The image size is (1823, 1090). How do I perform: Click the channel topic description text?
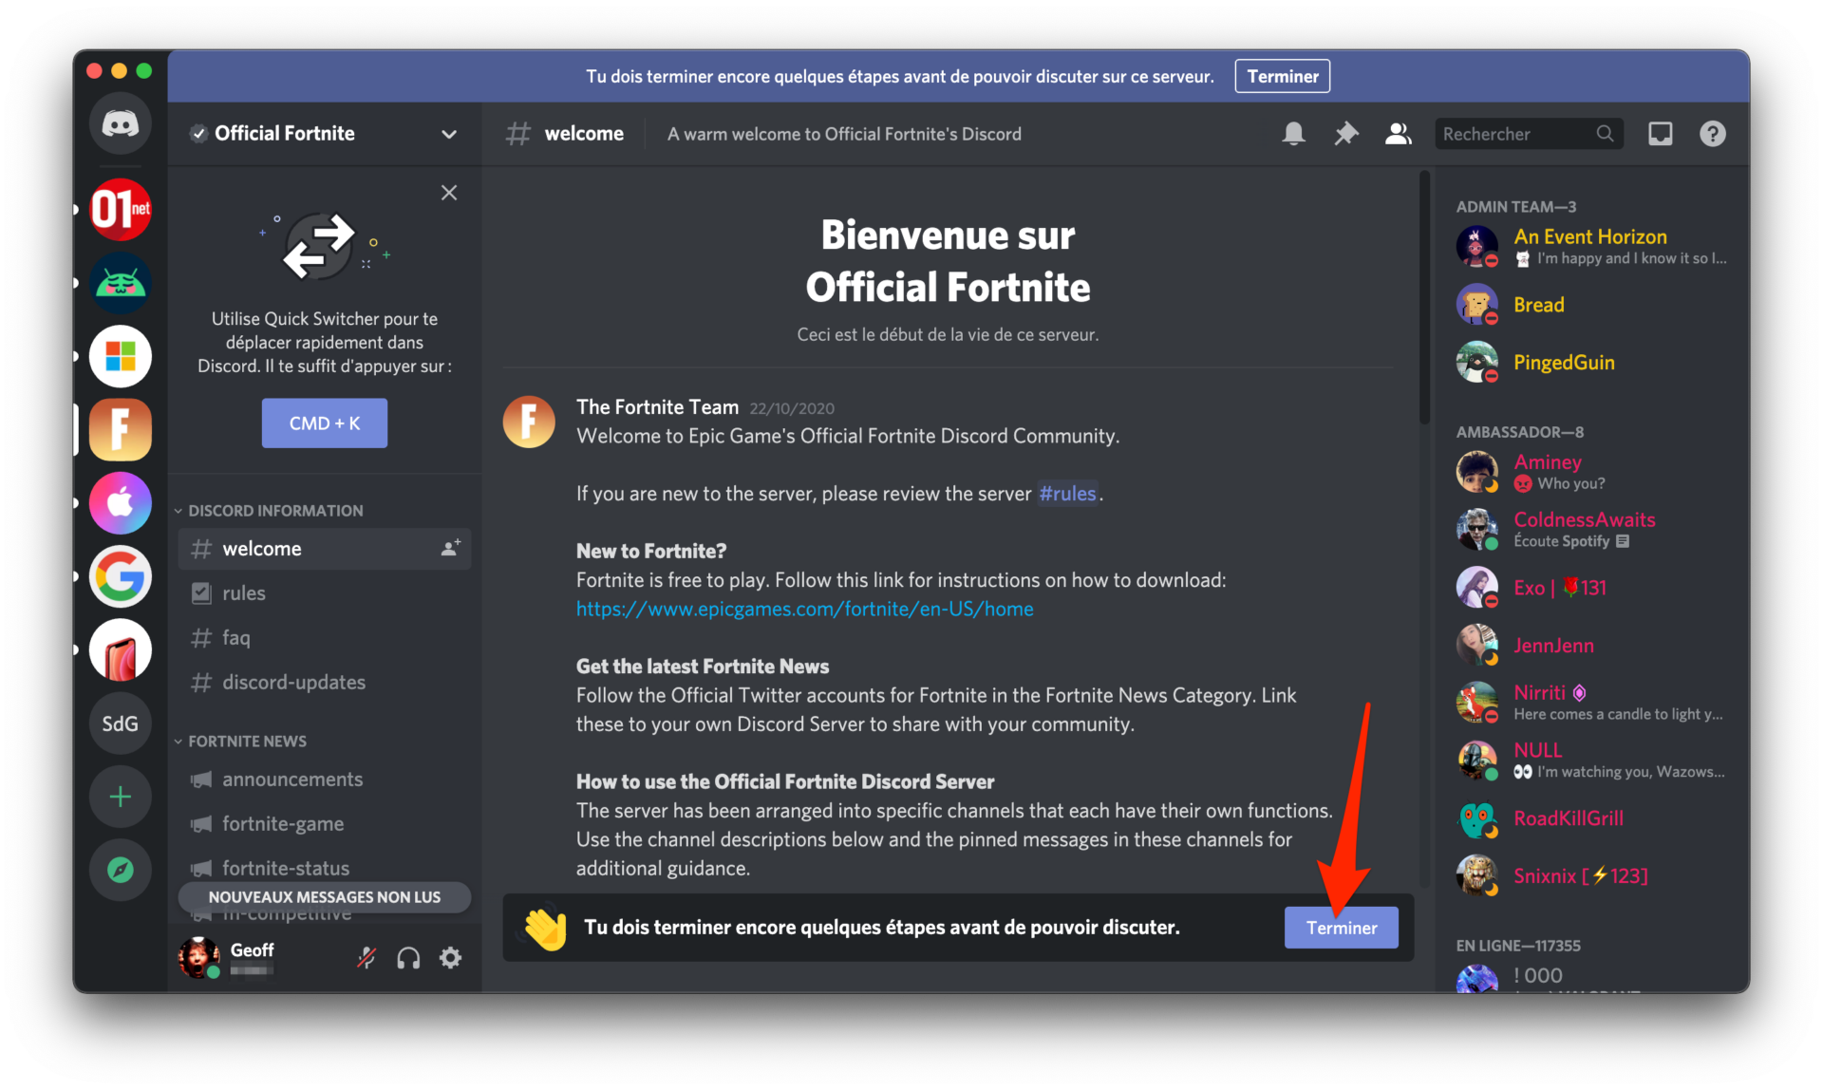tap(844, 134)
